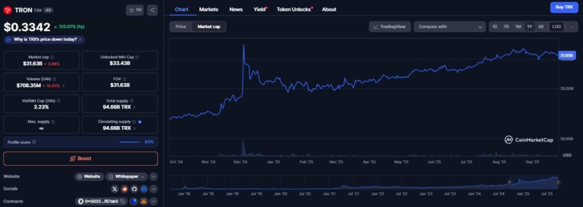The height and width of the screenshot is (207, 583).
Task: Open TRON's Reddit social icon
Action: pyautogui.click(x=125, y=189)
